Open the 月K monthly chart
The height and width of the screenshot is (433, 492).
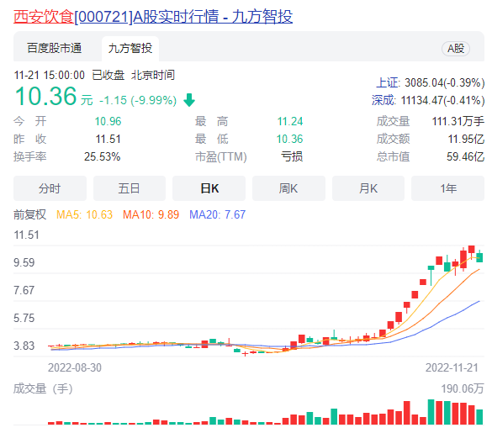[368, 188]
